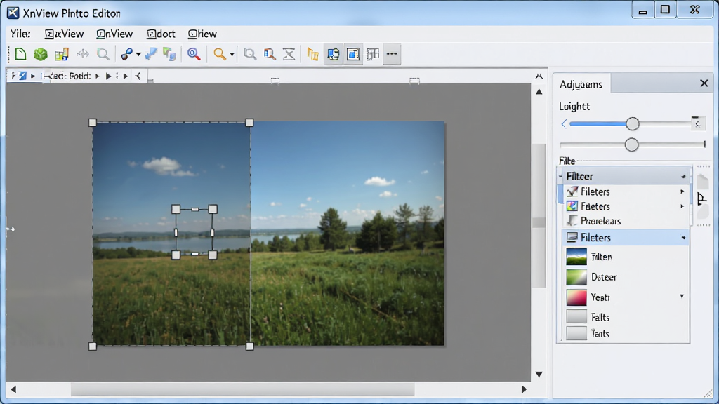Click the table grid layout icon
Viewport: 719px width, 404px height.
coord(373,54)
